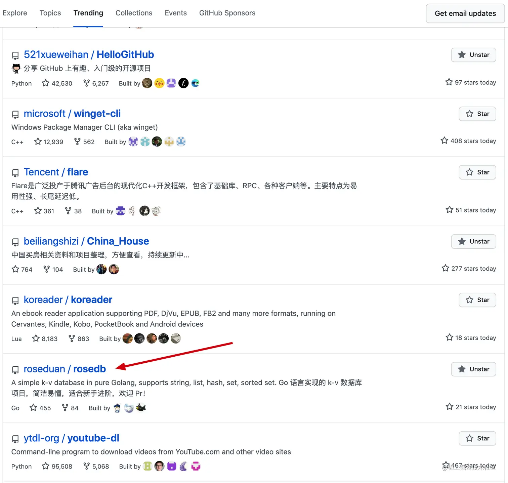The width and height of the screenshot is (508, 483).
Task: Click last contributor avatar of Tencent flare
Action: click(156, 211)
